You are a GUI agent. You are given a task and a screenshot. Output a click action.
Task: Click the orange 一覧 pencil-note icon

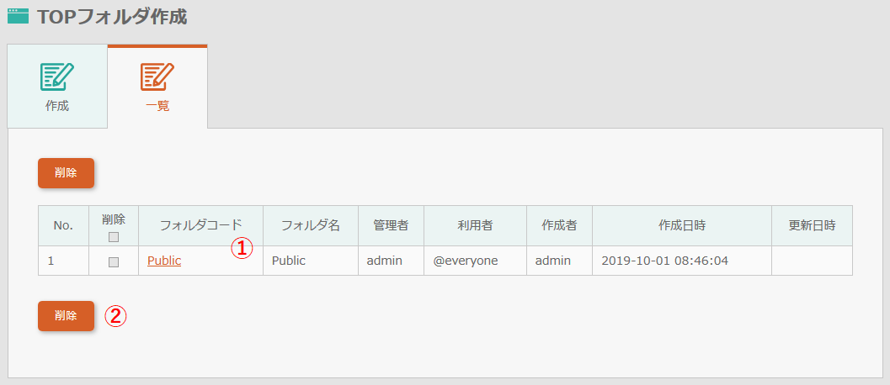coord(157,77)
